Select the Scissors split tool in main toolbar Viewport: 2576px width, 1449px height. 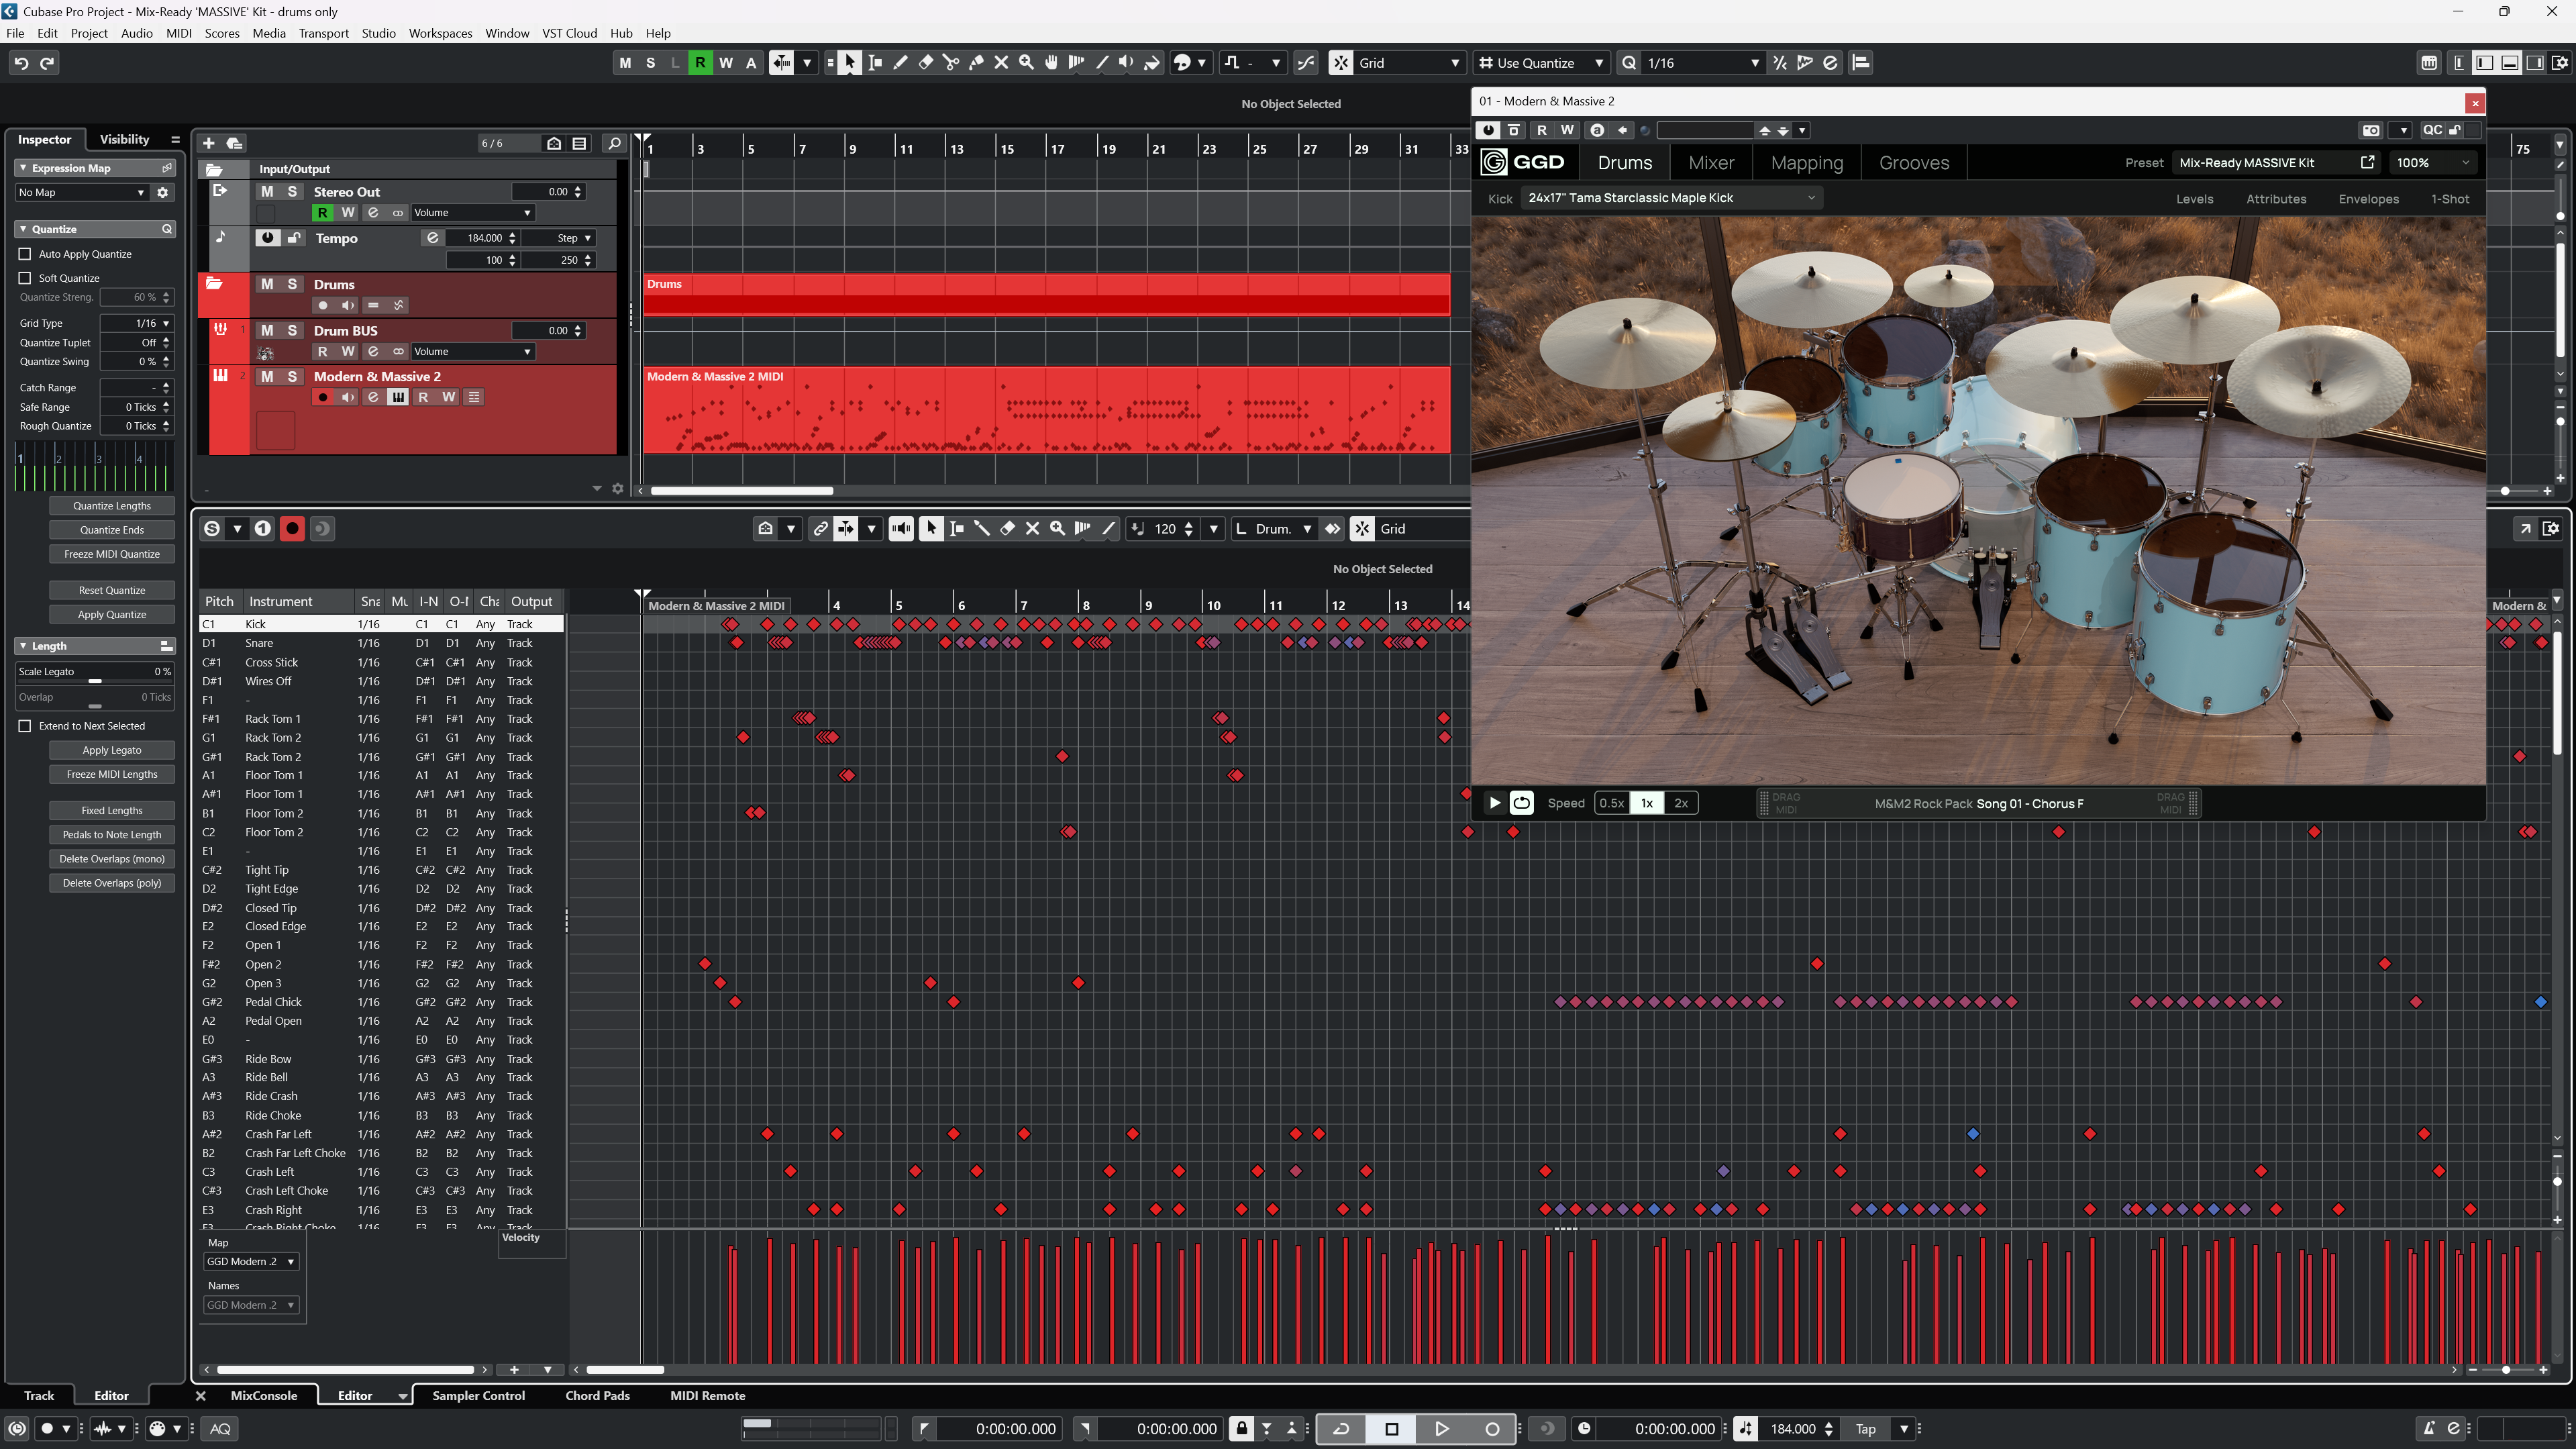951,63
